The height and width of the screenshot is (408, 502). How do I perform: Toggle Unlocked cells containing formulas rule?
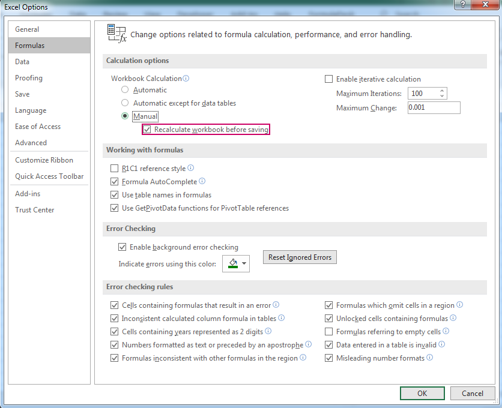tap(329, 319)
